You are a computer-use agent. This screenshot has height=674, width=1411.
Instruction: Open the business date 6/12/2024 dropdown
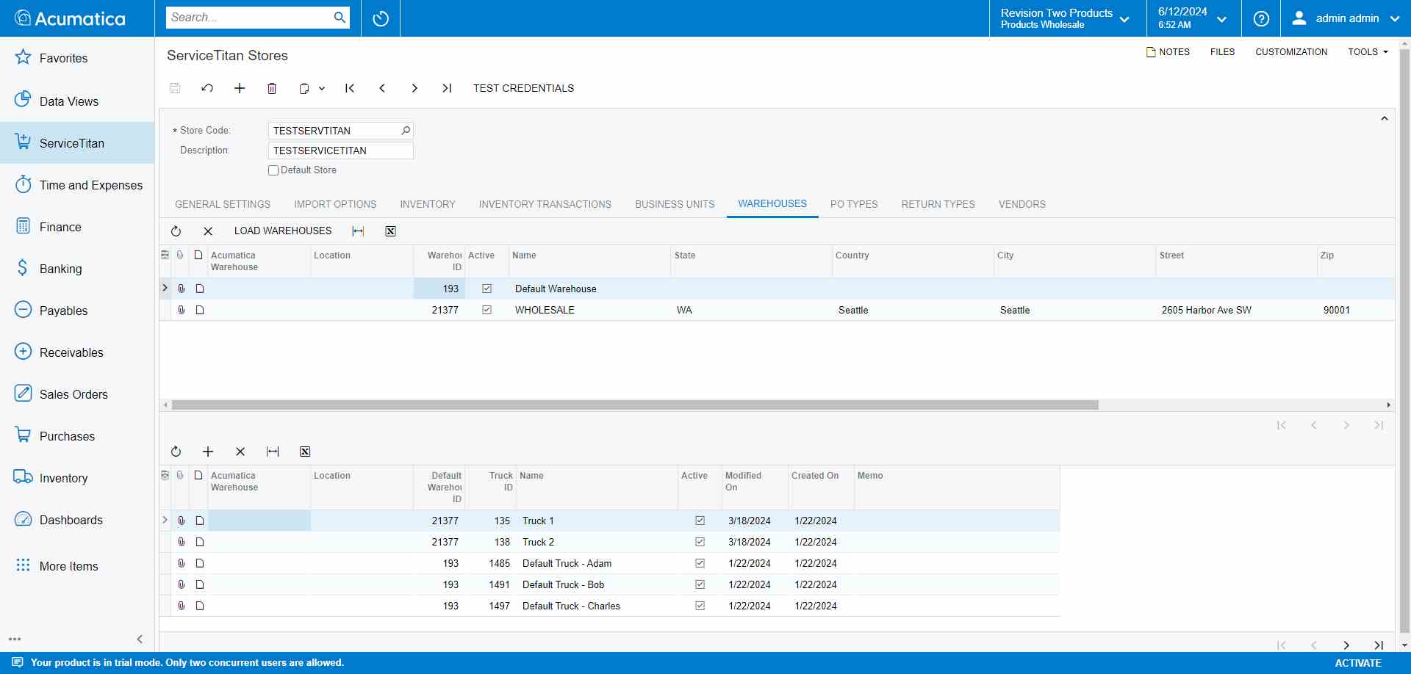pos(1193,18)
